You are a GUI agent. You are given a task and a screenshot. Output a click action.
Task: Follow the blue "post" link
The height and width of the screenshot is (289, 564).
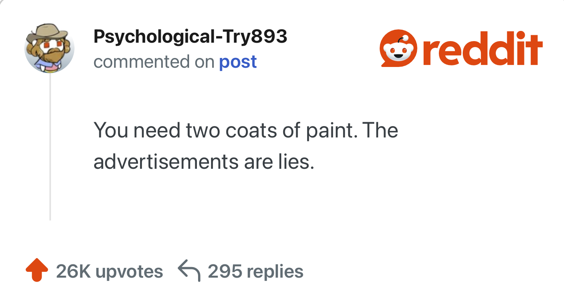[x=238, y=62]
